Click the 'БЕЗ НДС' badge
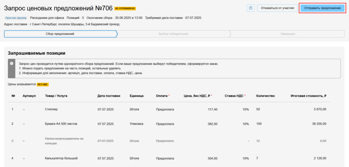Screen dimensions: 349x167 pos(43,85)
